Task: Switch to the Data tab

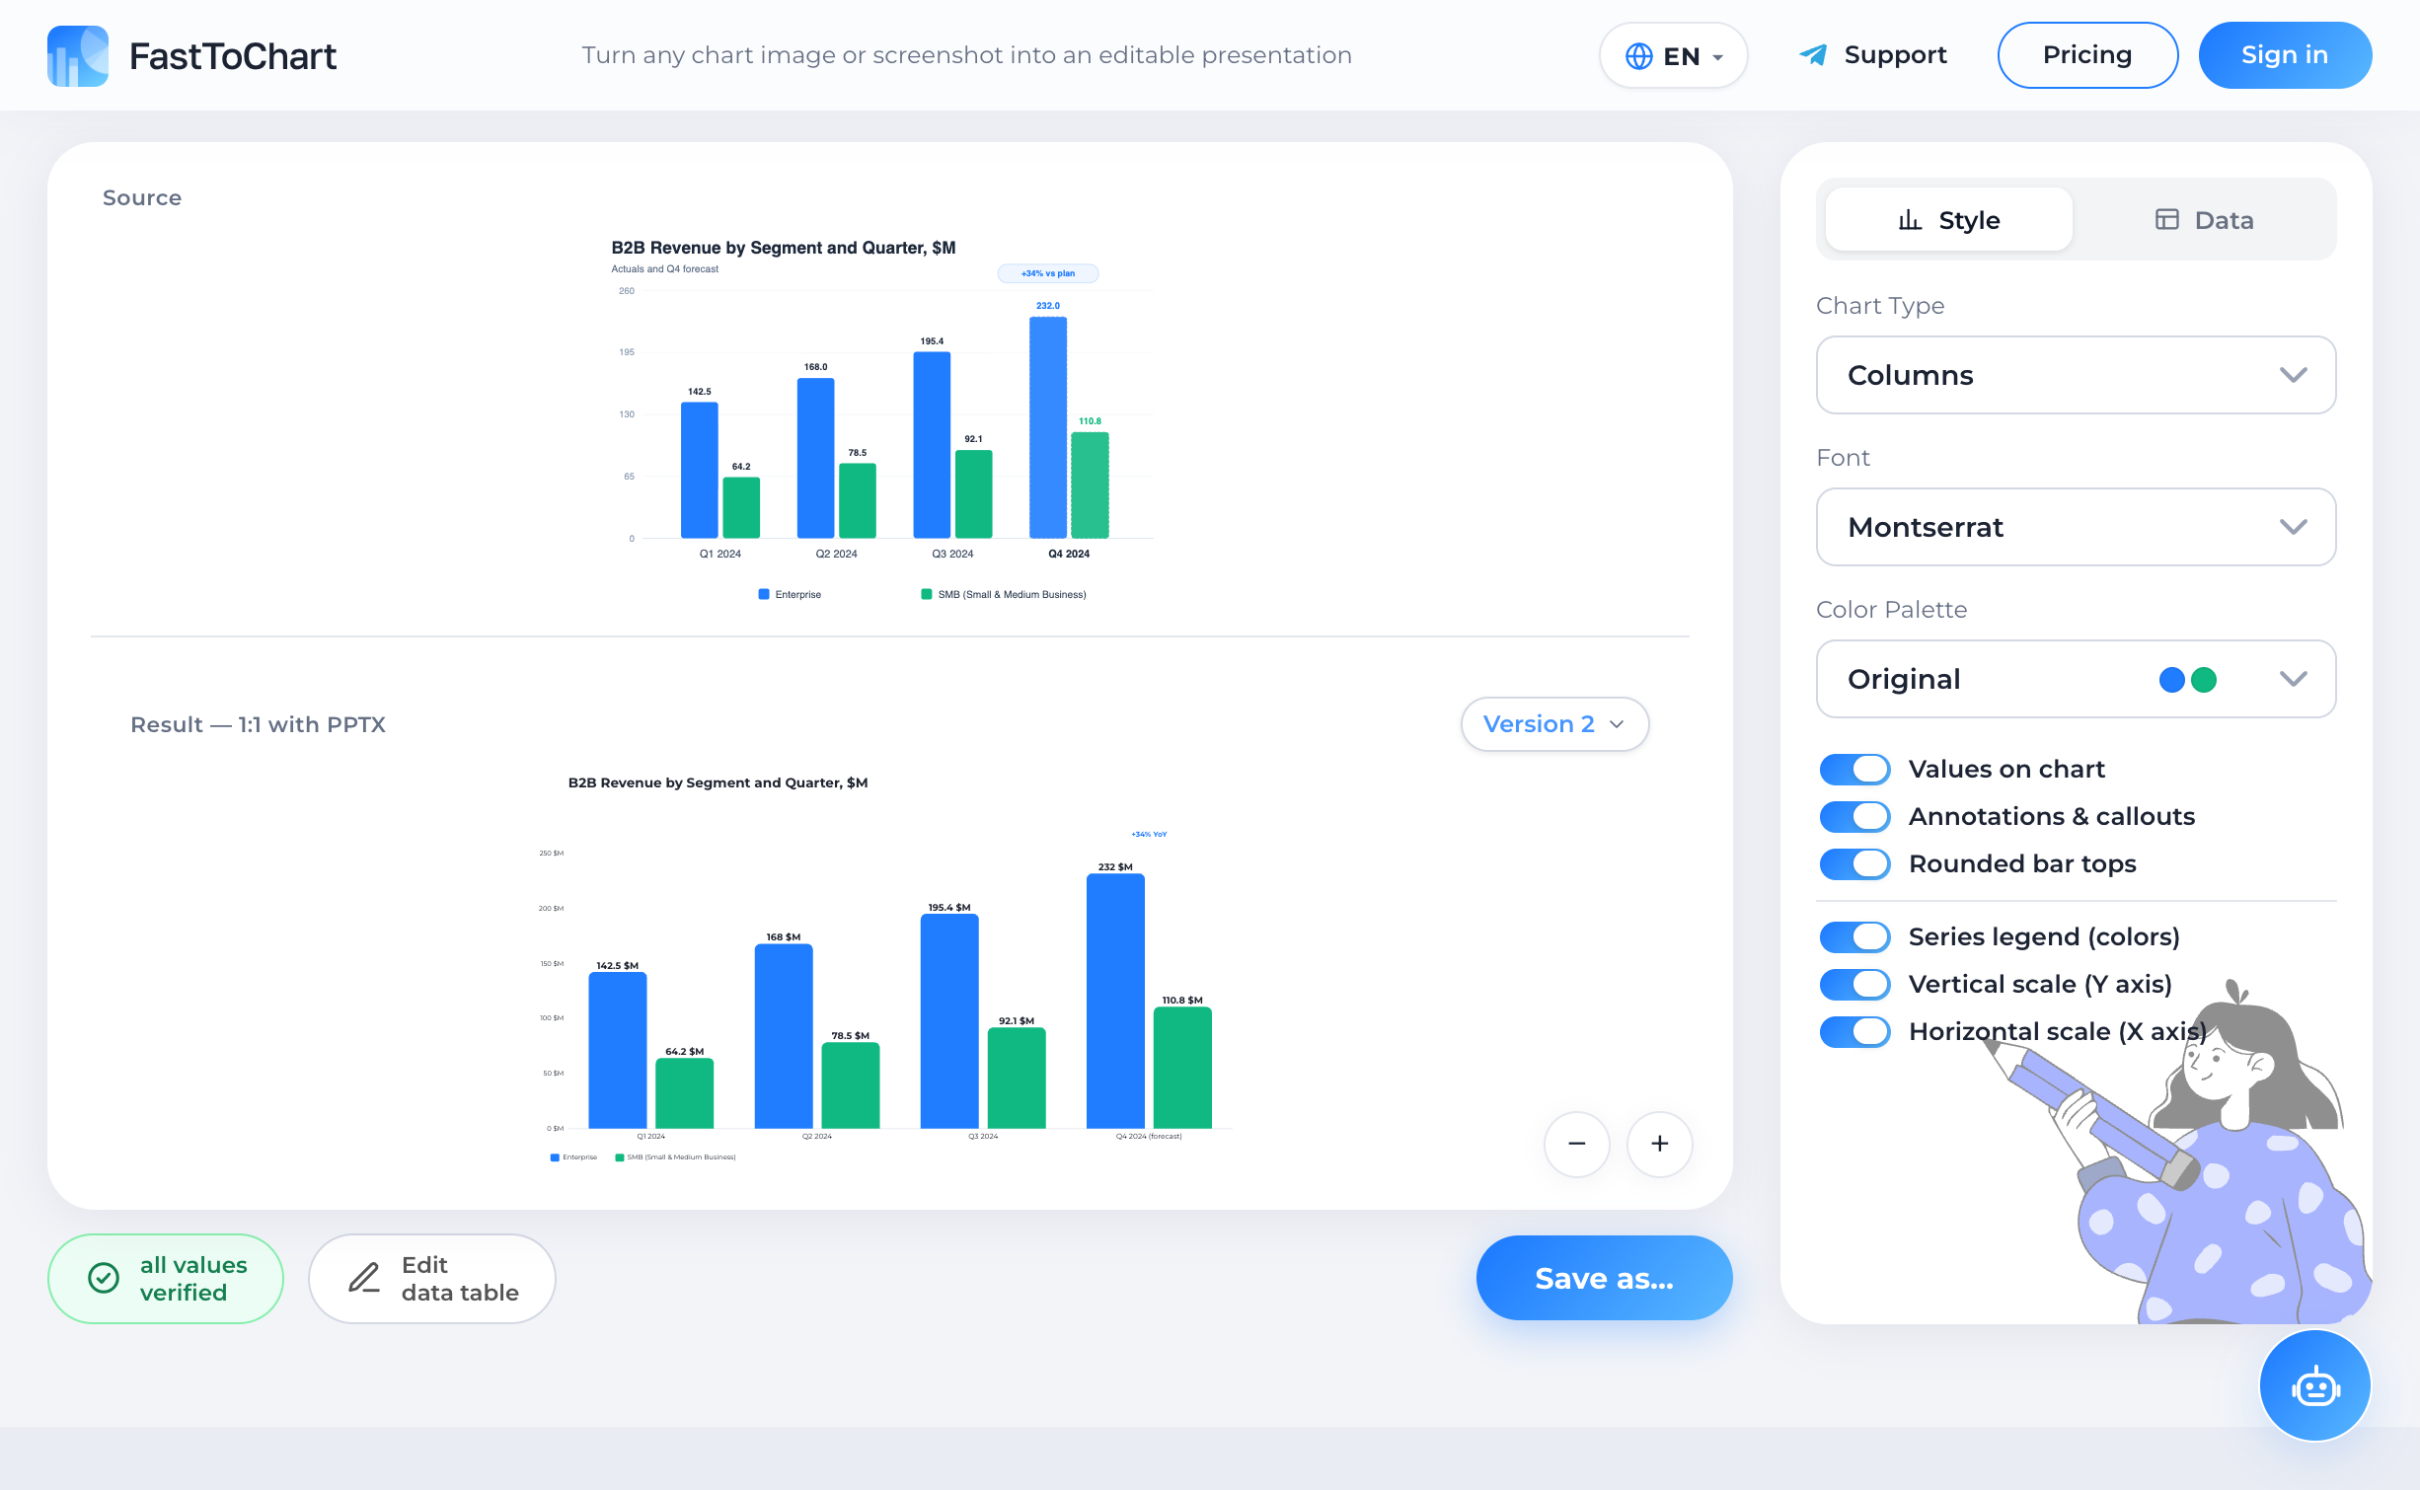Action: [2204, 219]
